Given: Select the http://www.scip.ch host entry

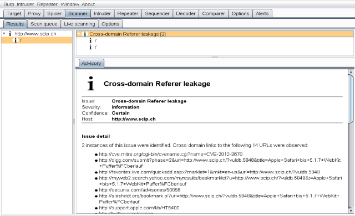Looking at the screenshot, I should tap(35, 34).
